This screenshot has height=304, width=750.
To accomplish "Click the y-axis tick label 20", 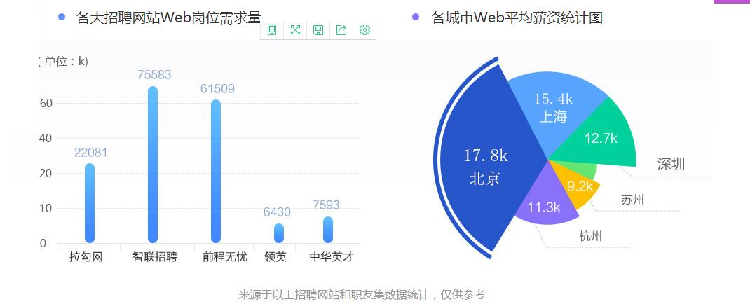I will [x=46, y=174].
